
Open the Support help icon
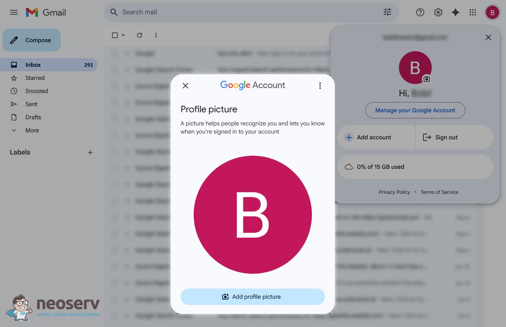tap(420, 12)
